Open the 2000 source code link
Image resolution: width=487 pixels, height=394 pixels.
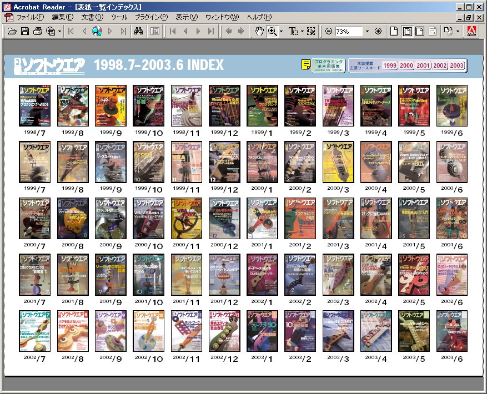click(406, 65)
